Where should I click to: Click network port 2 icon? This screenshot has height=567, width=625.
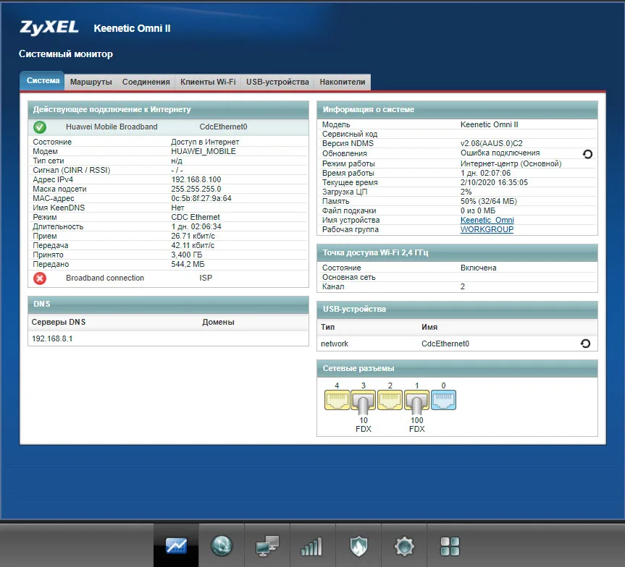(x=390, y=400)
